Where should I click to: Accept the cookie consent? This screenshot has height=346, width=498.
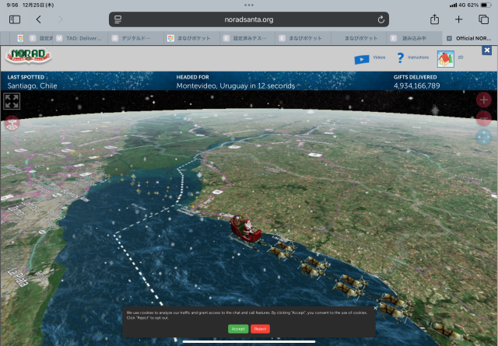coord(238,329)
